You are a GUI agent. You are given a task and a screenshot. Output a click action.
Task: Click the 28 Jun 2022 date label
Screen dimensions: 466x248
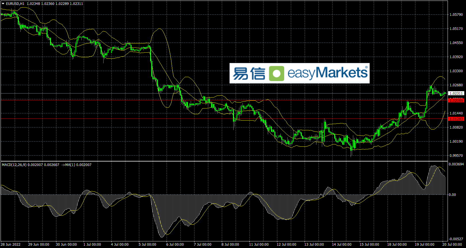[x=11, y=245]
